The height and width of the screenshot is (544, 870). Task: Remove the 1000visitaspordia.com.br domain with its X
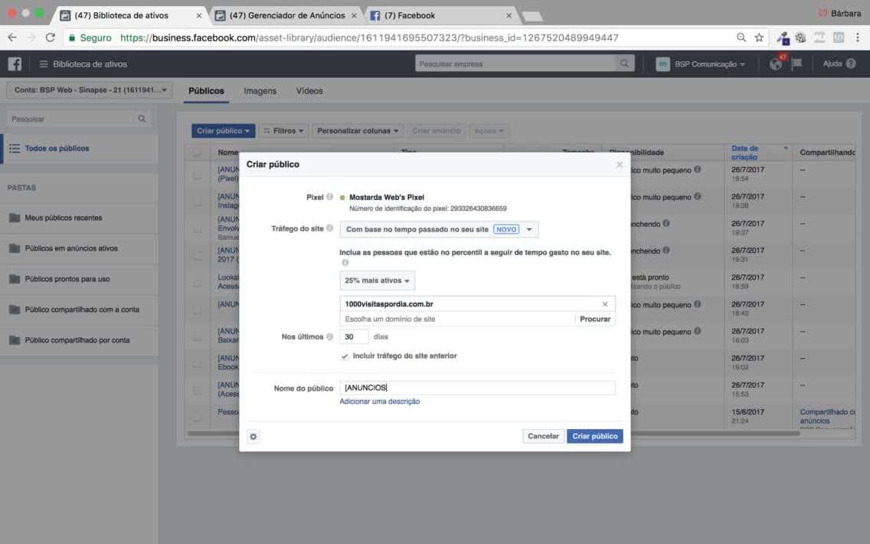coord(605,304)
